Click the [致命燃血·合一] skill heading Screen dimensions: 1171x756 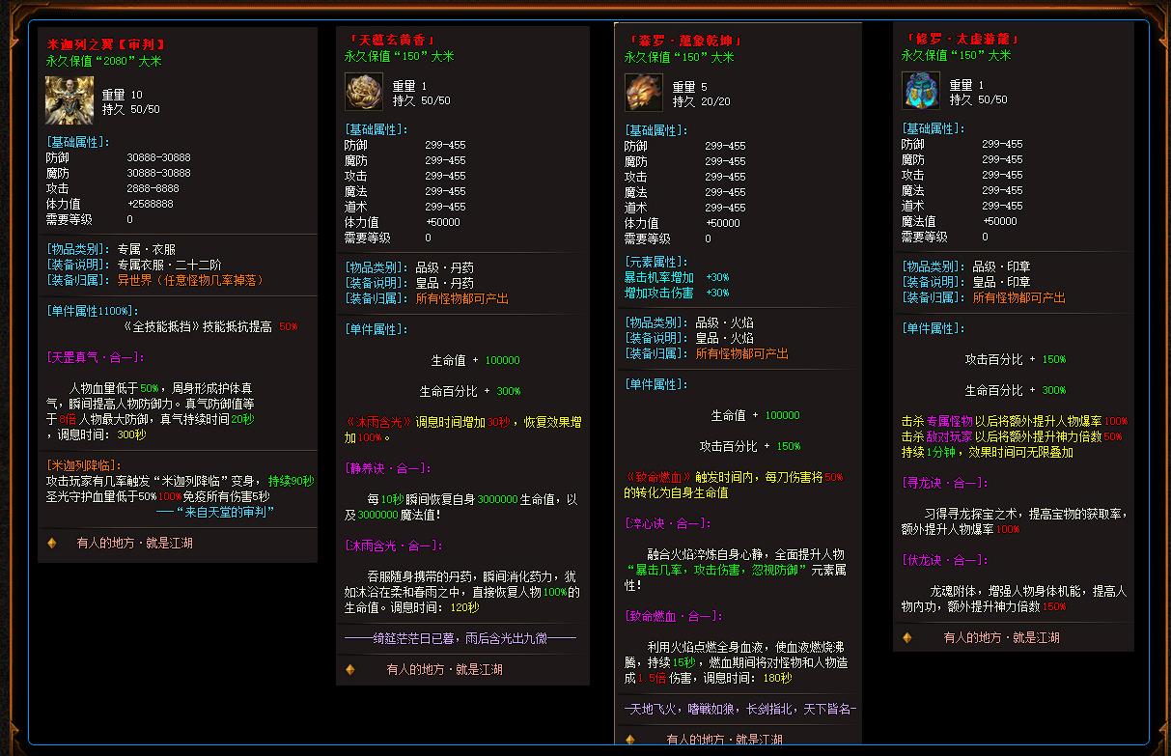coord(672,616)
